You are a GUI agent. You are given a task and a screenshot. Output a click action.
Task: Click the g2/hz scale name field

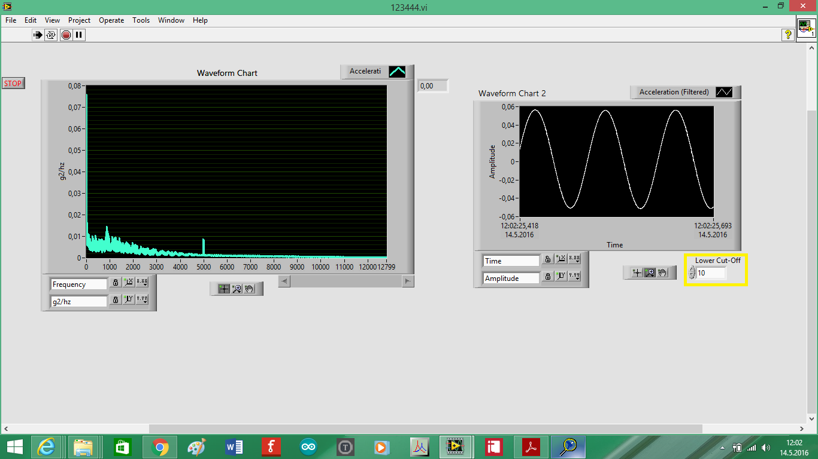coord(78,302)
